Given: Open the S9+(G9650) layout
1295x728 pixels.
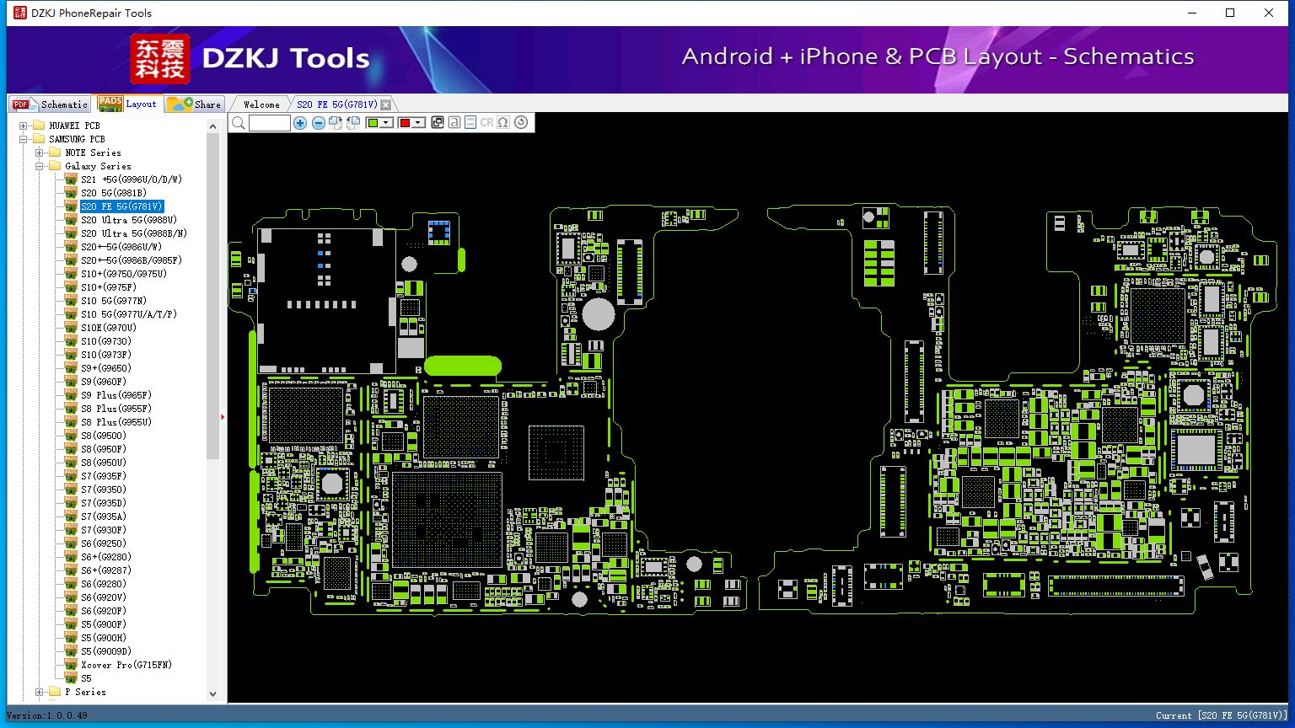Looking at the screenshot, I should pos(106,368).
